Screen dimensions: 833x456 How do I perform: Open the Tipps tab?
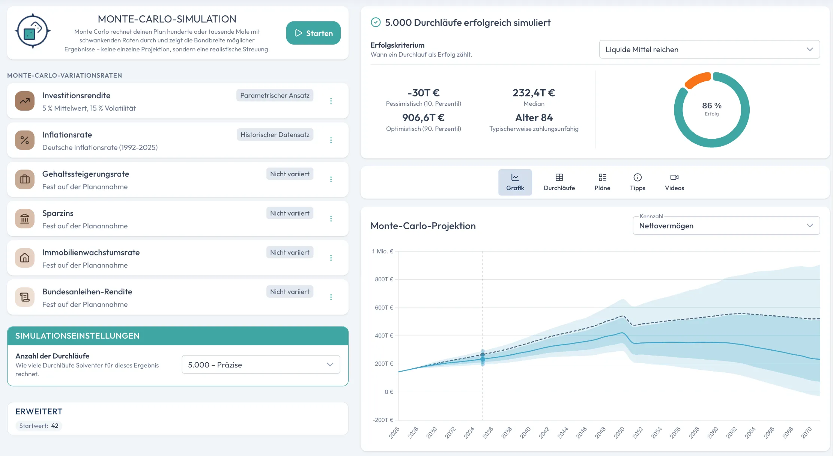tap(638, 182)
